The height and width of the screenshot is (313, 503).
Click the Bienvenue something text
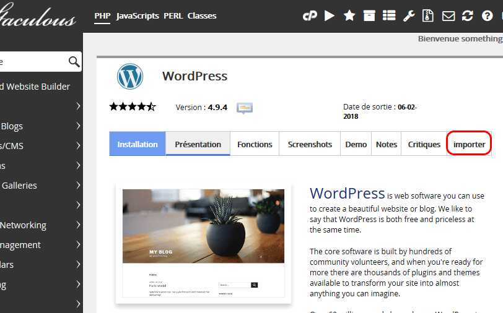coord(460,39)
